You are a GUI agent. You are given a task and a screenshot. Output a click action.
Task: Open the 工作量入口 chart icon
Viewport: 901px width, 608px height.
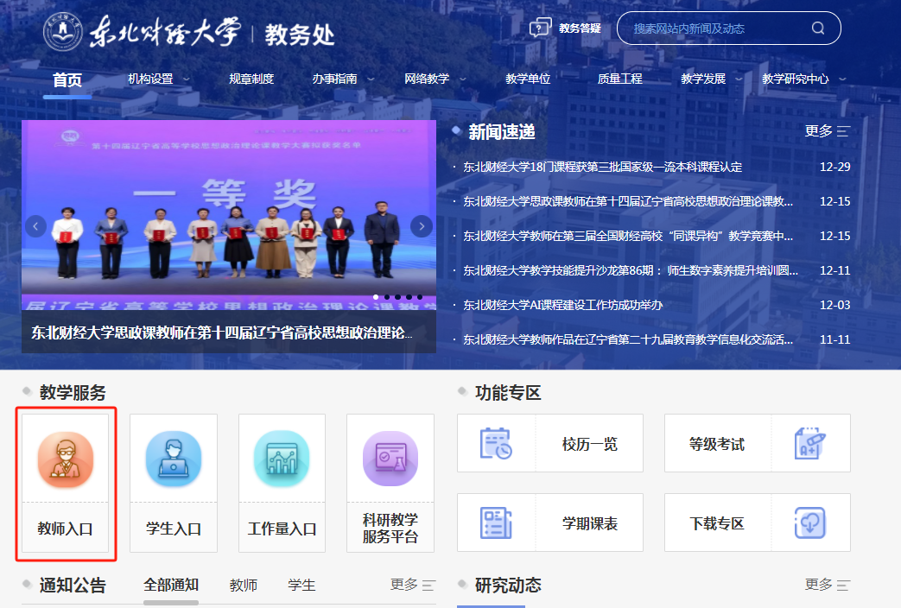(282, 459)
